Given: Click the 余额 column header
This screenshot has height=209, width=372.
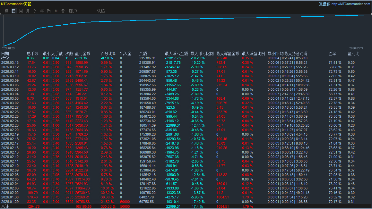Looking at the screenshot, I should [x=143, y=54].
